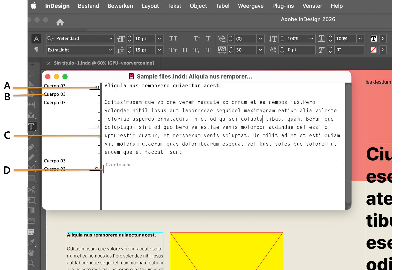Image resolution: width=418 pixels, height=270 pixels.
Task: Expand the stroke color options arrow
Action: (x=383, y=50)
